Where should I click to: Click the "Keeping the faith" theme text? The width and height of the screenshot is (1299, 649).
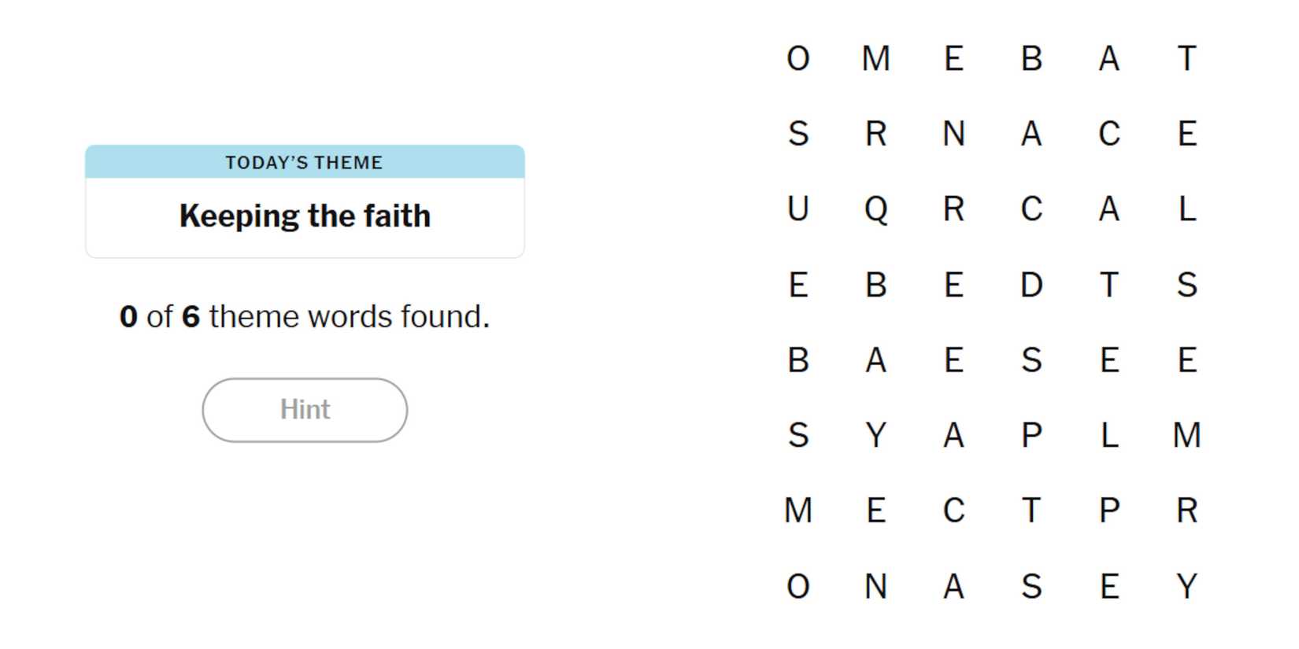tap(305, 216)
